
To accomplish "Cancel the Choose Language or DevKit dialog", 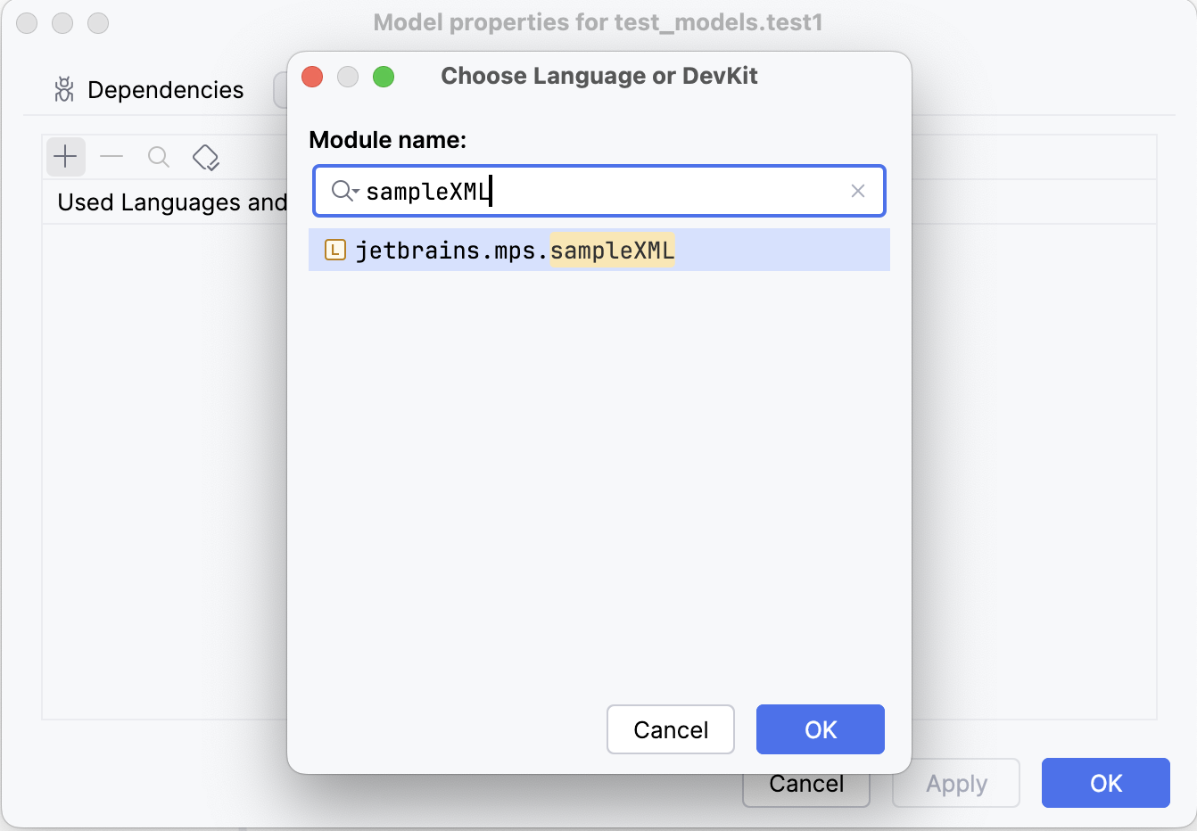I will pos(671,729).
